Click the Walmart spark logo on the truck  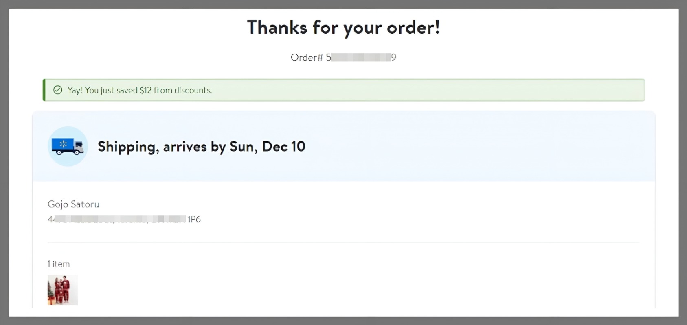point(63,144)
